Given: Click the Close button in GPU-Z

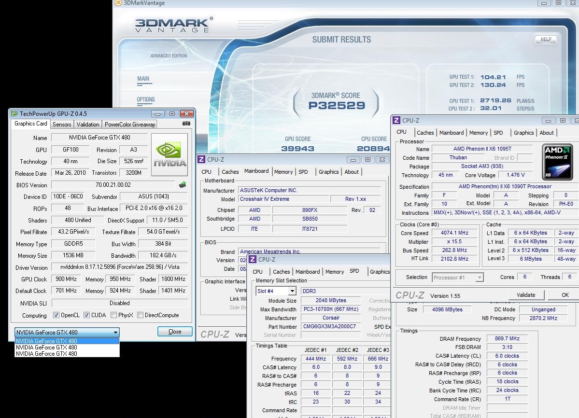Looking at the screenshot, I should [175, 332].
